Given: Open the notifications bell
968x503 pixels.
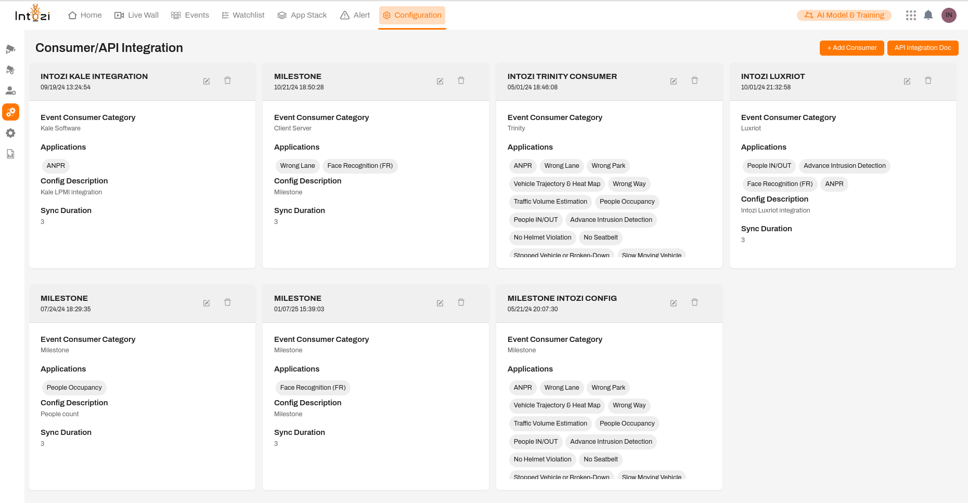Looking at the screenshot, I should [x=928, y=15].
